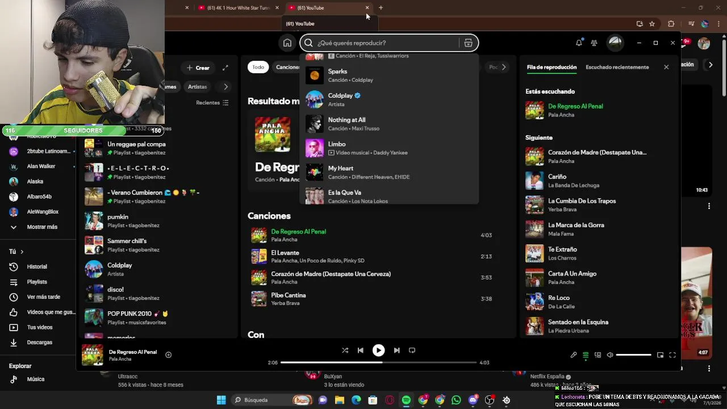Viewport: 727px width, 409px height.
Task: Open connect to a device icon
Action: pyautogui.click(x=598, y=355)
